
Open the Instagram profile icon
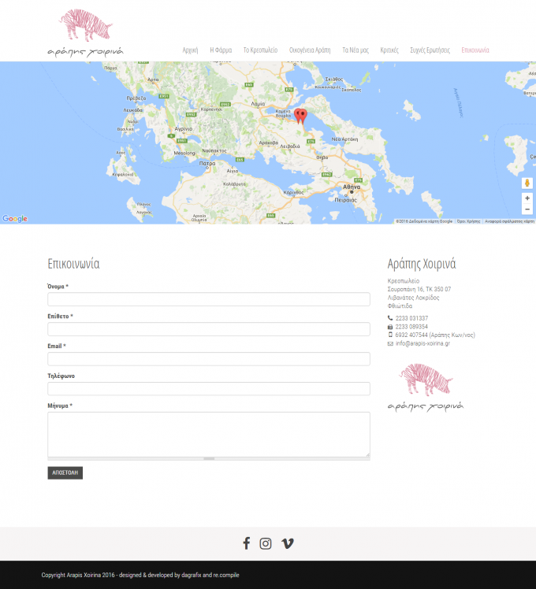(x=266, y=543)
